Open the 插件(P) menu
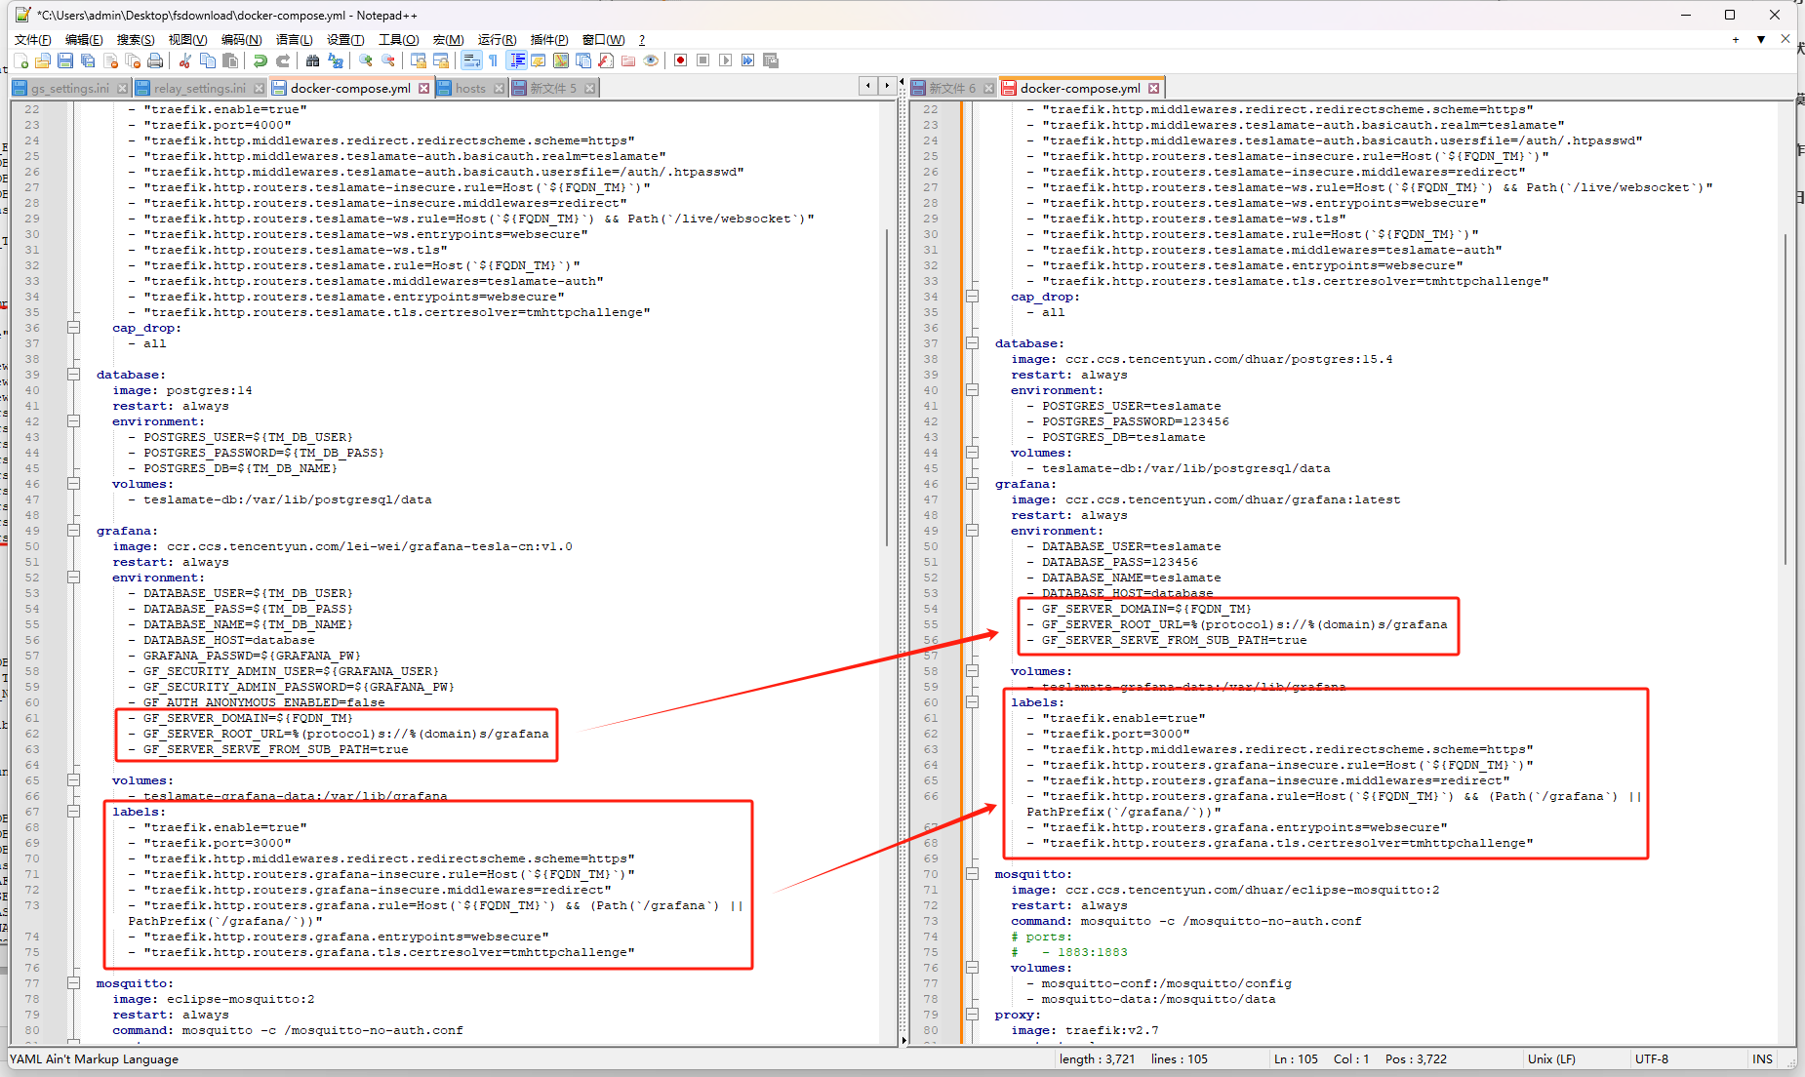 tap(549, 40)
